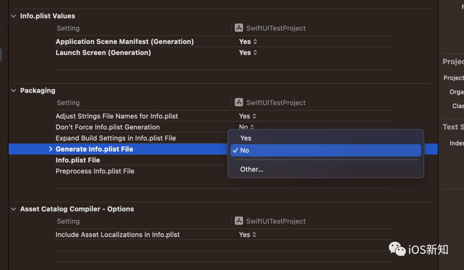
Task: Click the target icon in Asset Catalog section
Action: click(239, 221)
